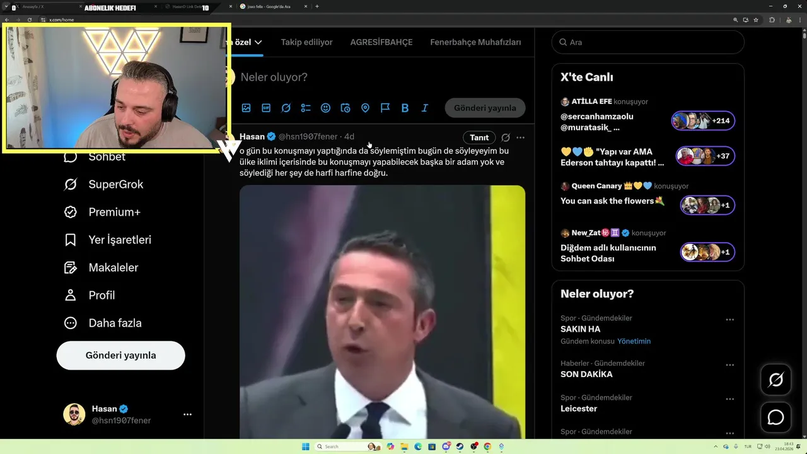Open the Leicester trending topic

tap(579, 409)
